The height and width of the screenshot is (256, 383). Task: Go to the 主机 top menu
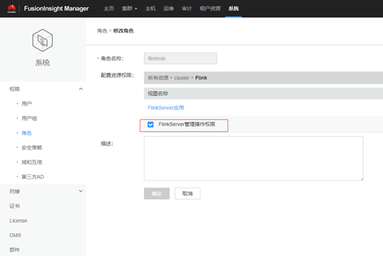(150, 8)
